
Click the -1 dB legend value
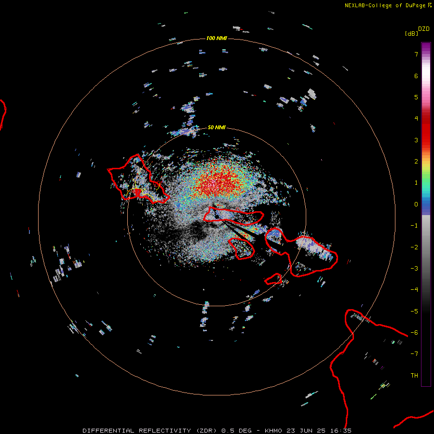pyautogui.click(x=414, y=226)
